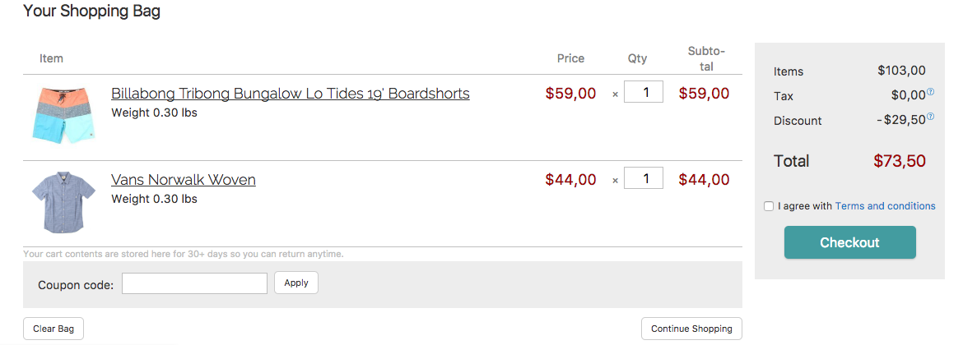Click the Apply coupon button
963x345 pixels.
coord(296,283)
